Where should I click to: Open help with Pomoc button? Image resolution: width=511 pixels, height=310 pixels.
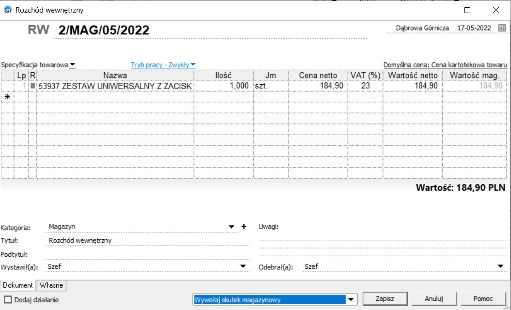[x=483, y=299]
